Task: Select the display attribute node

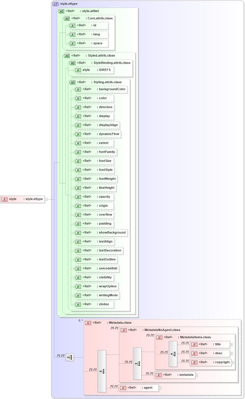Action: [94, 116]
